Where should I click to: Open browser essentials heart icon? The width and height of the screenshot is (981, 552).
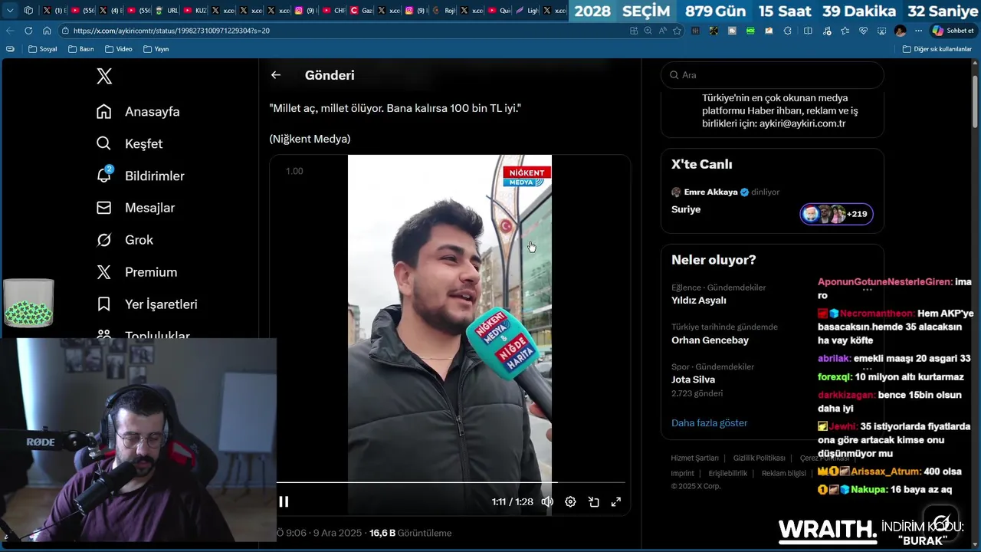(863, 31)
